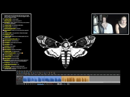Screen dimensions: 130x97
Task: Click the timeline ruler above the orange clip
Action: 75,75
